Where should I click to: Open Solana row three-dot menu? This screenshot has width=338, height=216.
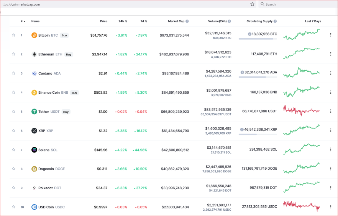pyautogui.click(x=331, y=149)
